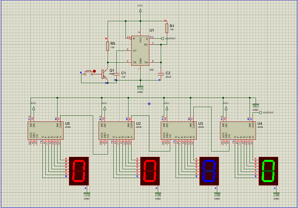Viewport: 298px width, 208px height.
Task: Select capacitor C1 symbol
Action: pyautogui.click(x=116, y=74)
